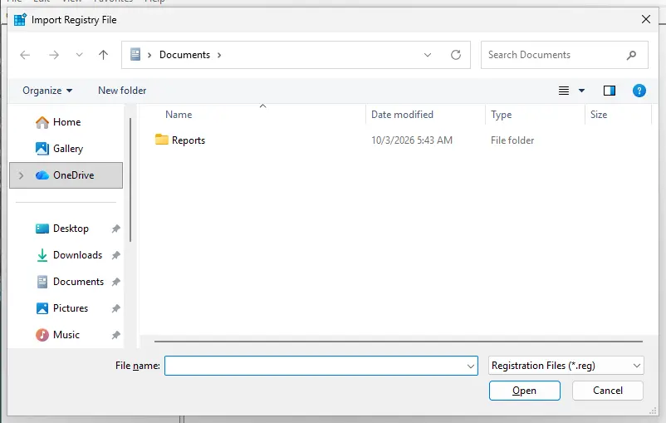Close the Import Registry File dialog
Viewport: 666px width, 423px height.
[645, 19]
